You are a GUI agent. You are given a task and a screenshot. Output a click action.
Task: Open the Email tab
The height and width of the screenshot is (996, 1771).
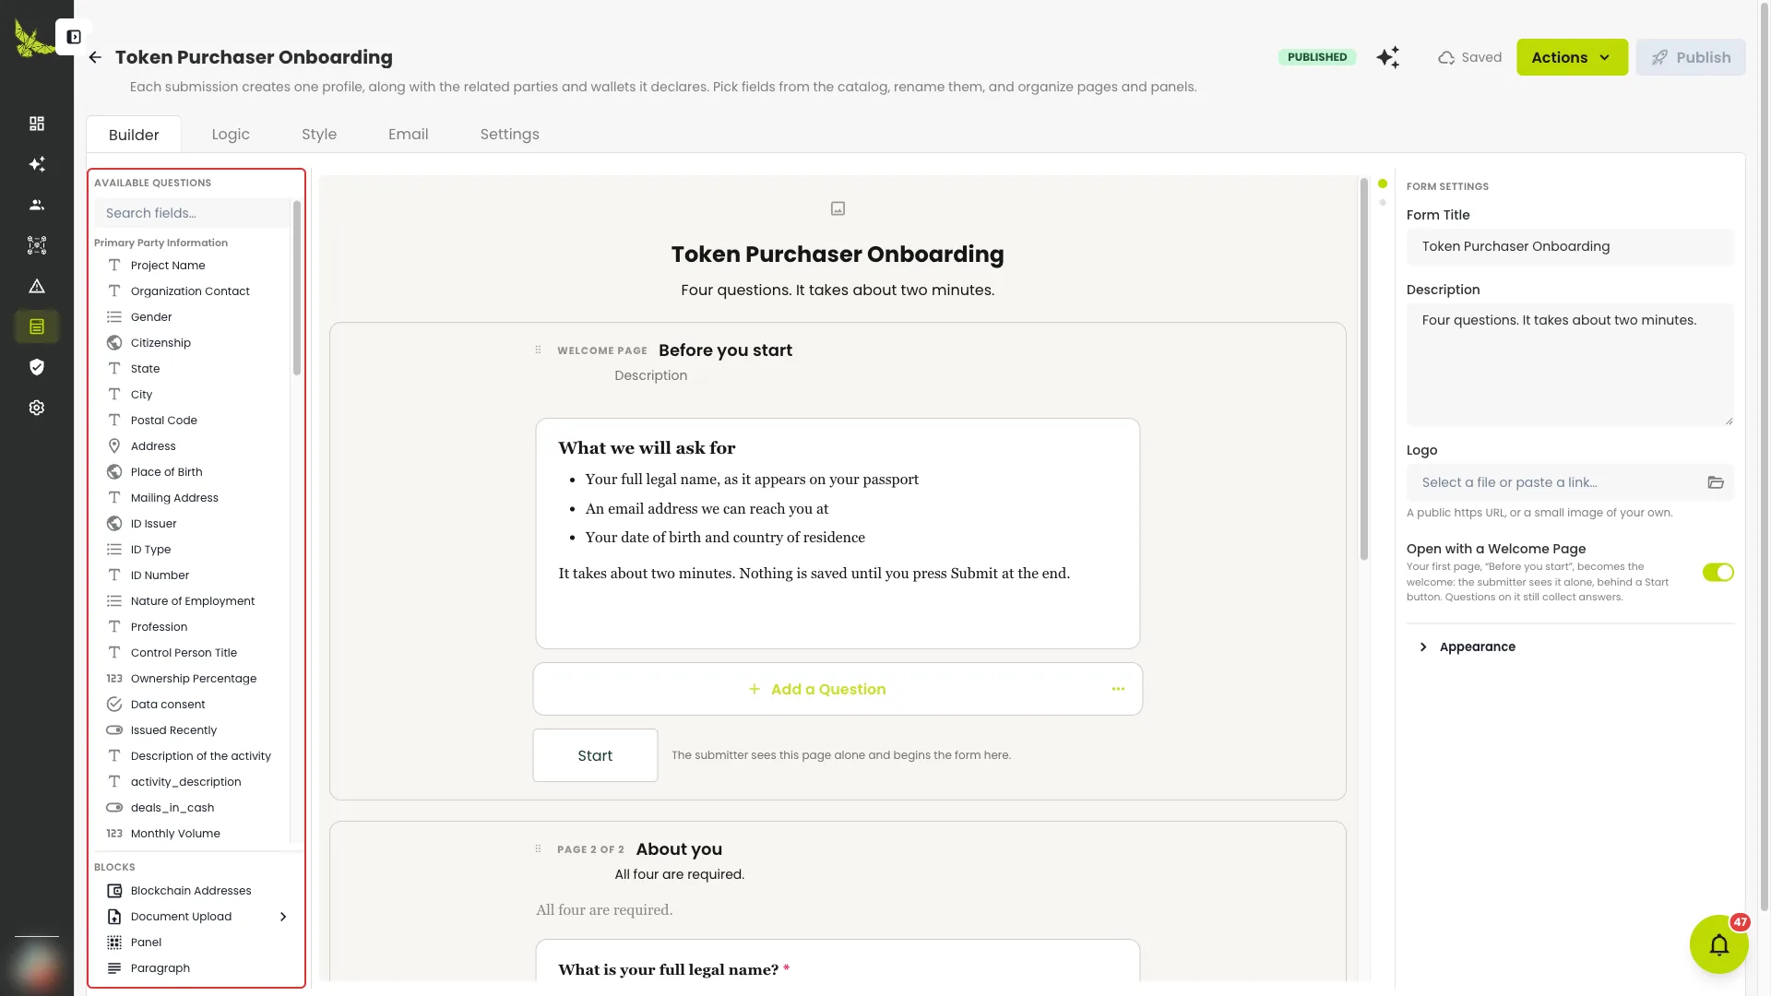408,135
